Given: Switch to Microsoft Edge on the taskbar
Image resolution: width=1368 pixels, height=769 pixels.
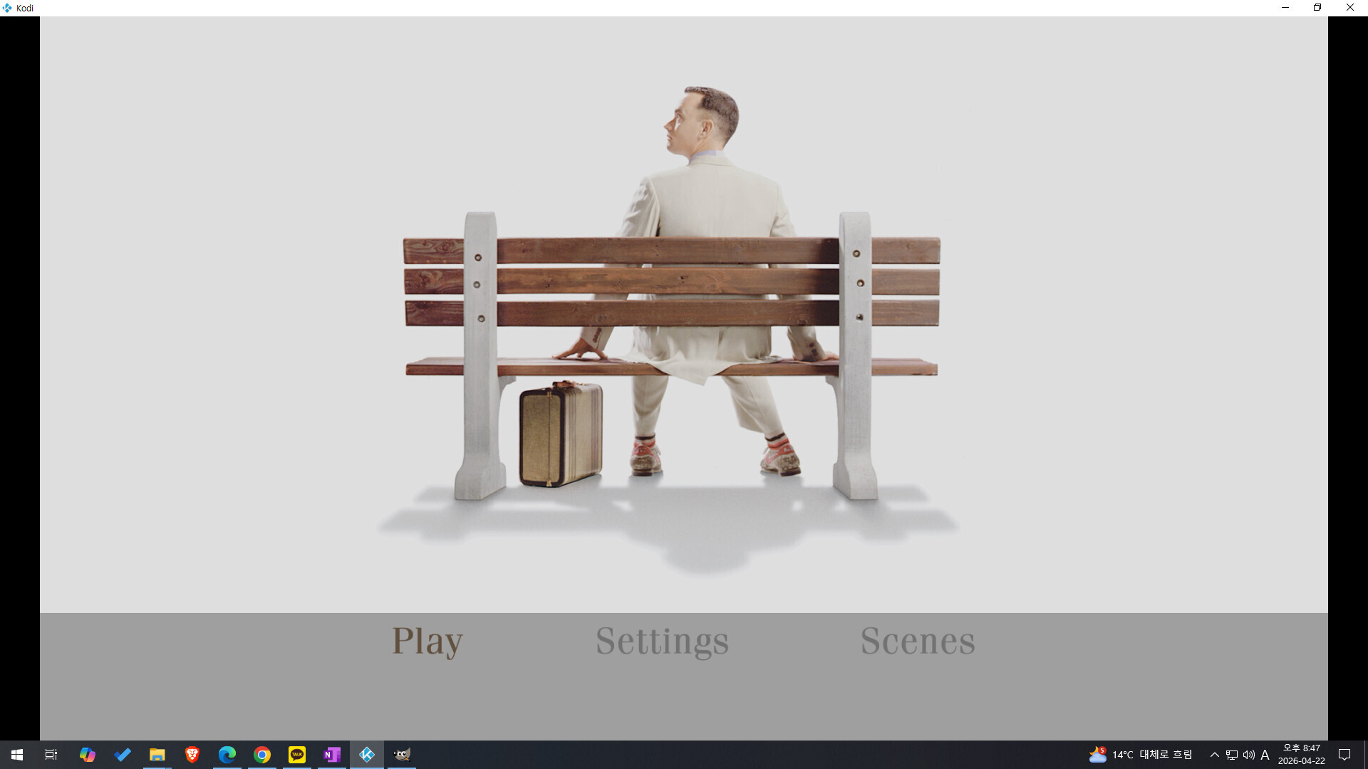Looking at the screenshot, I should tap(227, 755).
